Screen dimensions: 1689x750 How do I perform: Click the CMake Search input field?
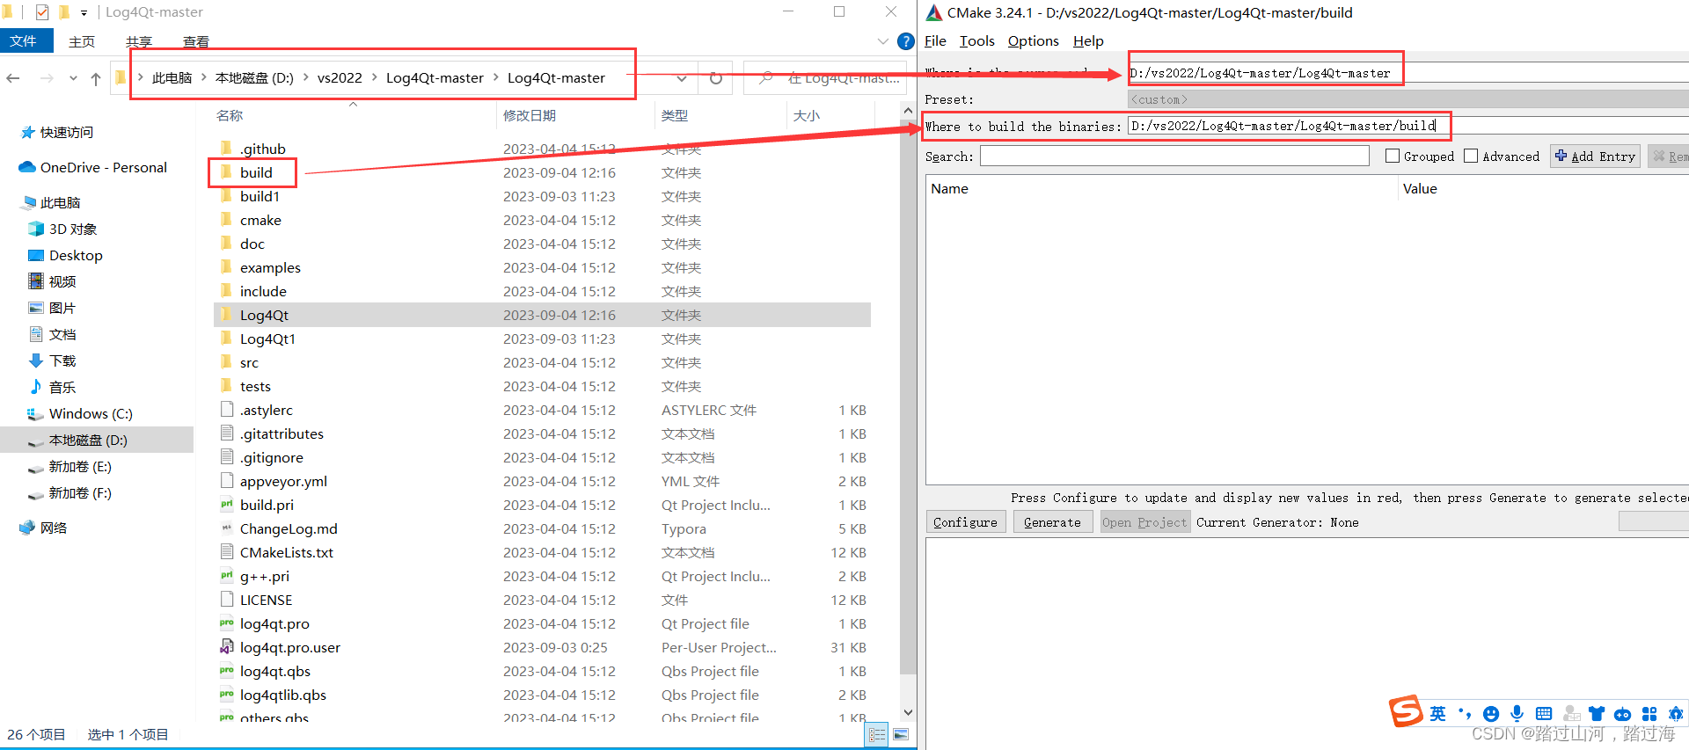point(1174,156)
